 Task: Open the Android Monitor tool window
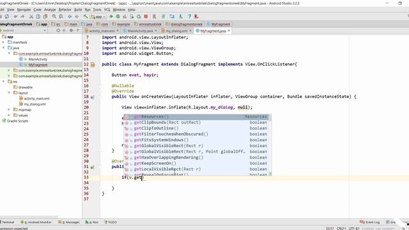(36, 222)
